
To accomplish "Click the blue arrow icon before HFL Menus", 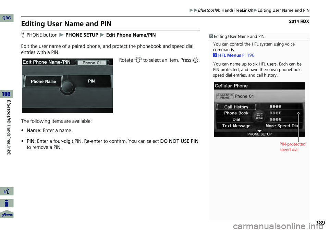I will point(215,55).
